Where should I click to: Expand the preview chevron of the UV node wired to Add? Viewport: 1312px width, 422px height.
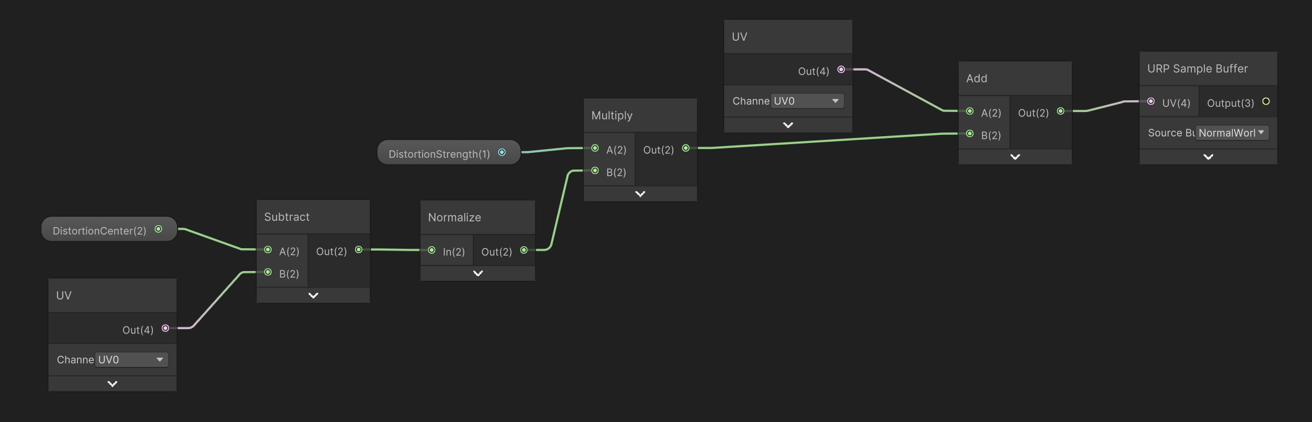[x=788, y=125]
